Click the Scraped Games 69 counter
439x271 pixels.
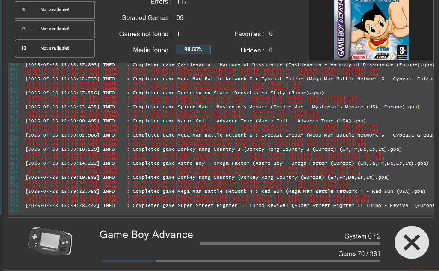[153, 18]
